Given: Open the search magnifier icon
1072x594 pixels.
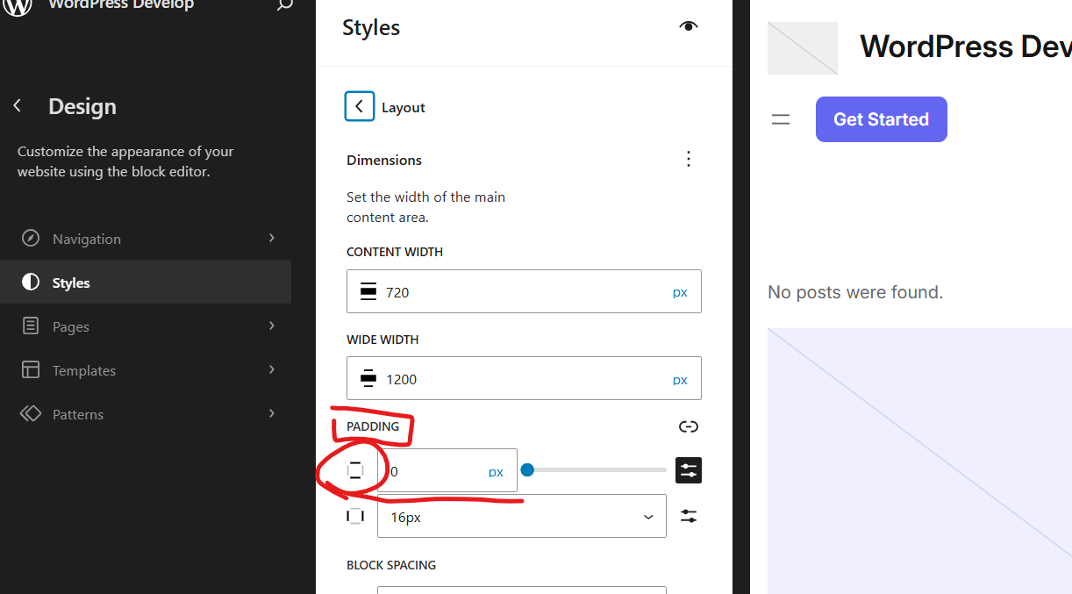Looking at the screenshot, I should (x=284, y=5).
